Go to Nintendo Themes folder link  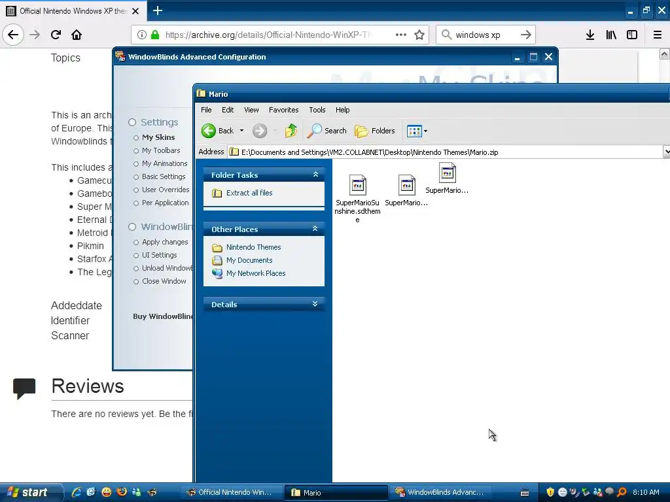pos(253,247)
